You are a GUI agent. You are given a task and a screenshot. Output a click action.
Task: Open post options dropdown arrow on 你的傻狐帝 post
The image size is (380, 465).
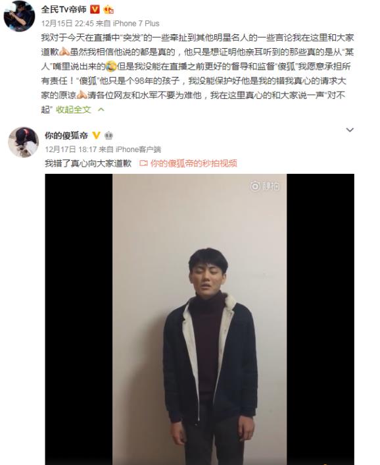pyautogui.click(x=350, y=130)
